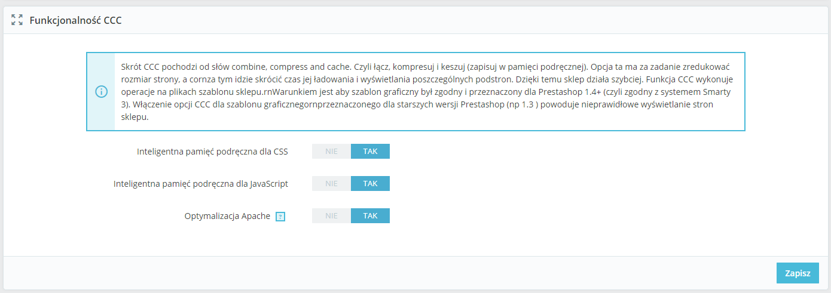Click the label Inteligentna pamięć podręczna dla JavaScript
The image size is (831, 293).
tap(201, 184)
